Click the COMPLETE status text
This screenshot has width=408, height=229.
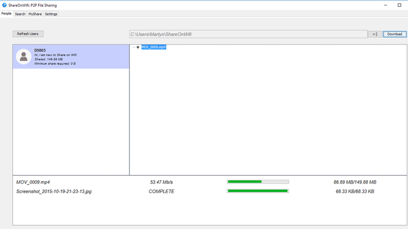[x=161, y=191]
